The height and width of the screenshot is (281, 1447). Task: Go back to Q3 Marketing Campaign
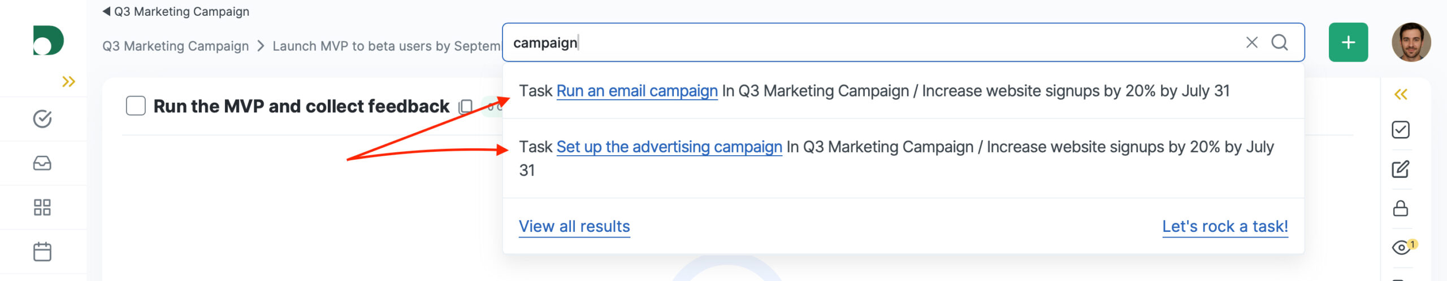[x=176, y=11]
